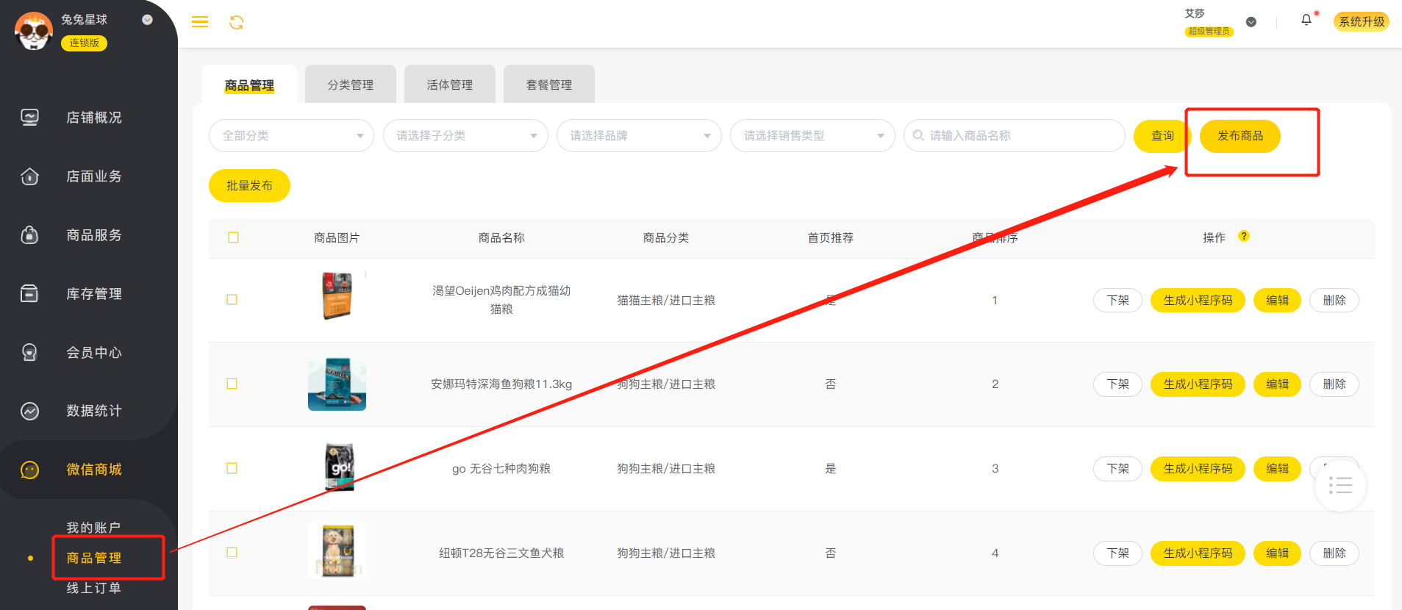
Task: Click the help question mark icon
Action: 1243,237
